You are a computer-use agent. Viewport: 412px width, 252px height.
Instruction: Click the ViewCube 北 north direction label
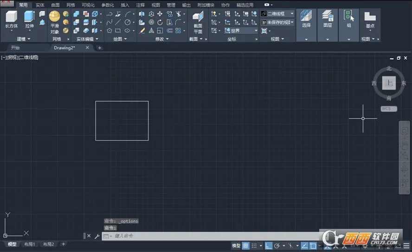tap(389, 68)
